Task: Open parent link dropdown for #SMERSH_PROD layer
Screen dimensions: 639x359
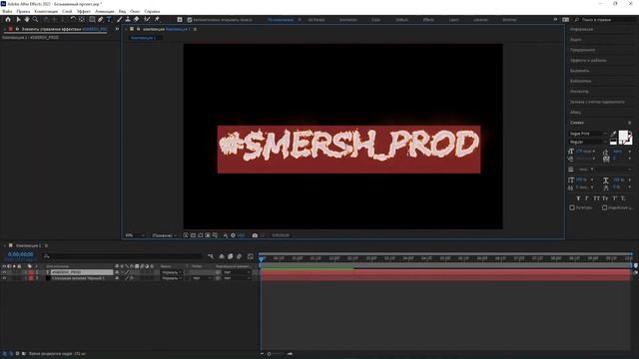Action: 237,272
